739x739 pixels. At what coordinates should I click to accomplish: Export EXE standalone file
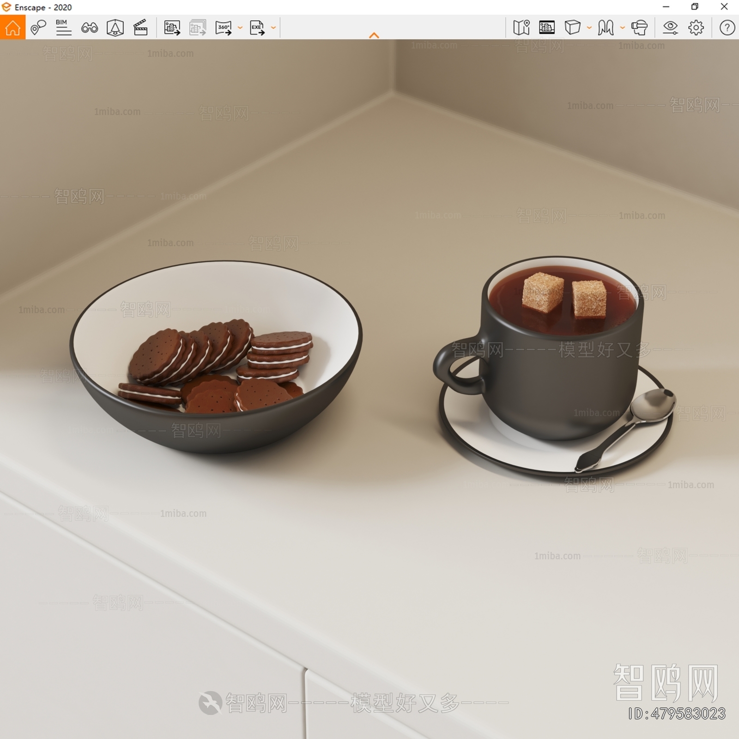(x=257, y=28)
